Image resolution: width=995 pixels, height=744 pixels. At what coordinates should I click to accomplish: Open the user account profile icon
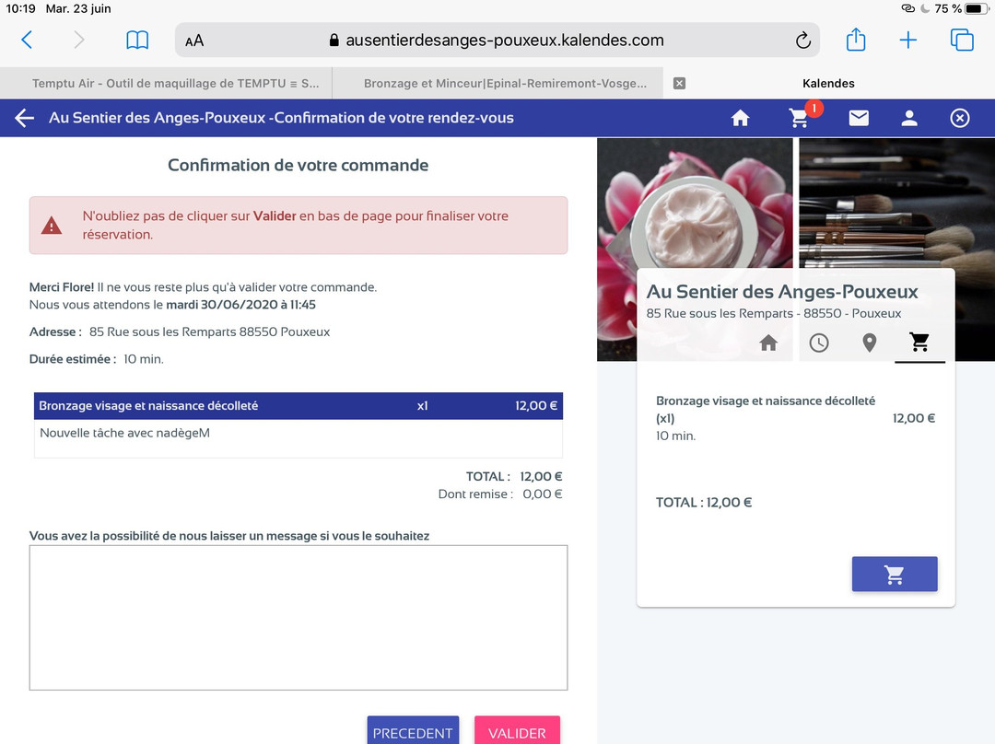tap(909, 118)
